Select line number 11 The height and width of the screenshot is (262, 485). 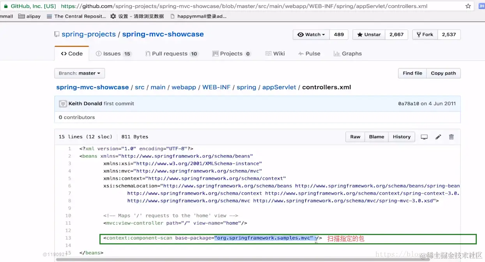[x=68, y=223]
